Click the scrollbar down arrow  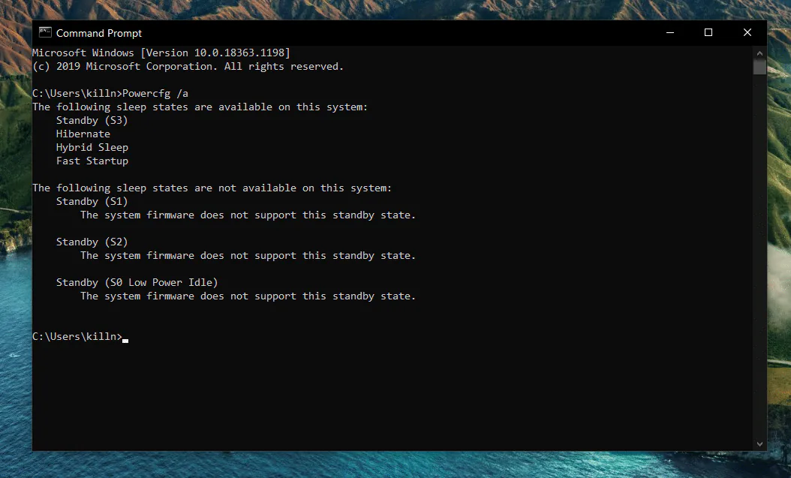tap(759, 444)
